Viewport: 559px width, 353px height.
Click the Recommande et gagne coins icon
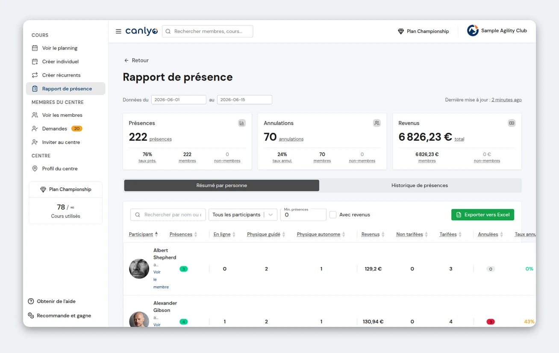(31, 315)
